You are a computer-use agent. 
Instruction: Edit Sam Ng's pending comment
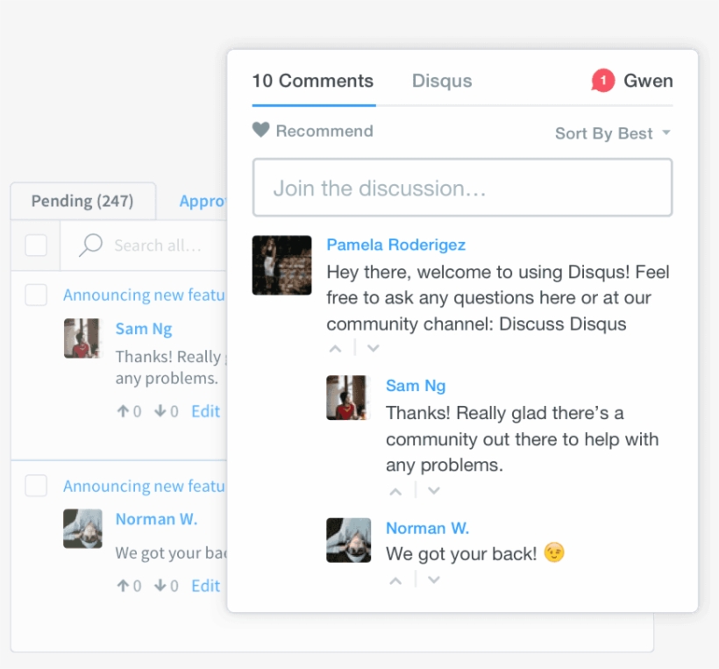click(x=205, y=411)
